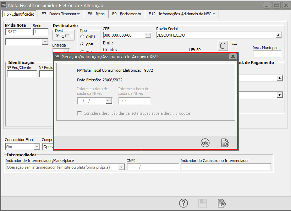The width and height of the screenshot is (291, 211).
Task: Open the date picker for data de saída
Action: pos(109,101)
